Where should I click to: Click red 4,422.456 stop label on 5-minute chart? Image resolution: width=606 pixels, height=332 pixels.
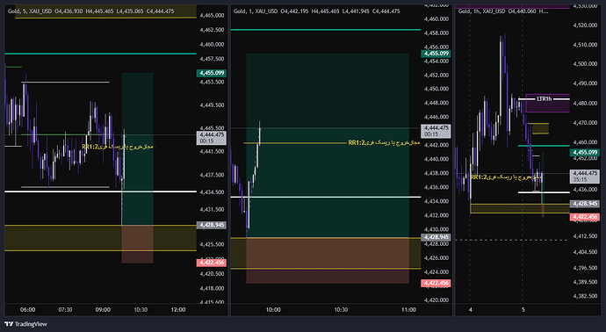212,263
